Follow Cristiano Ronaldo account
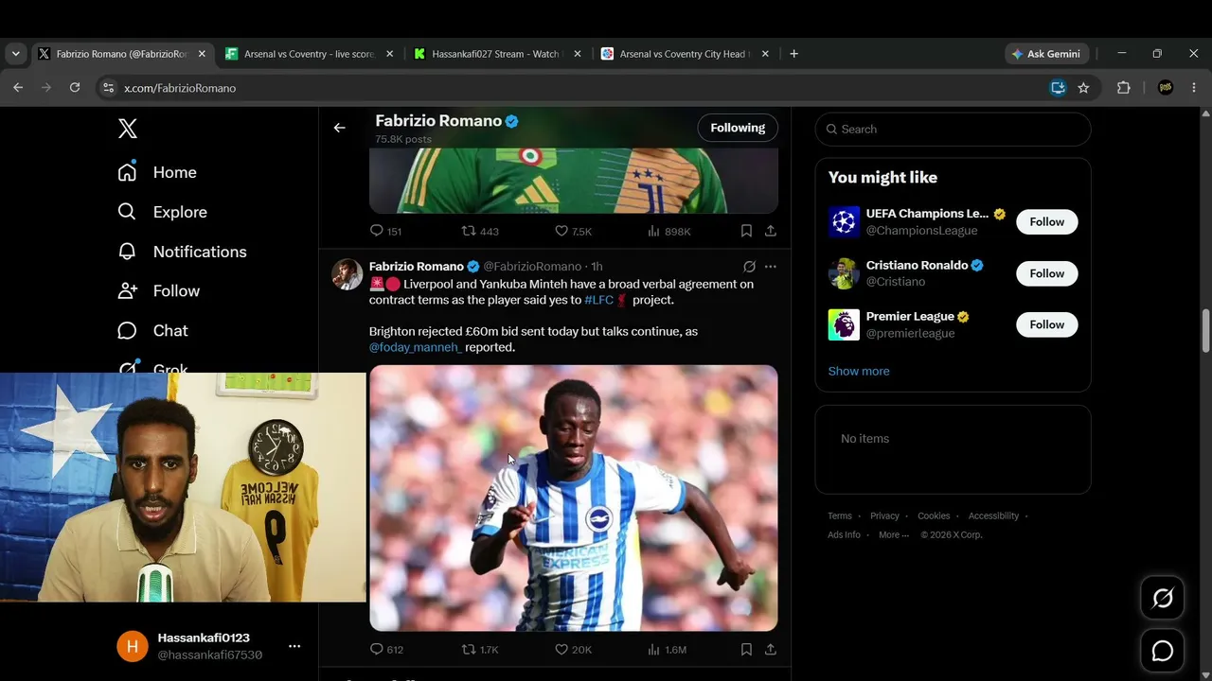The height and width of the screenshot is (681, 1212). (1047, 273)
